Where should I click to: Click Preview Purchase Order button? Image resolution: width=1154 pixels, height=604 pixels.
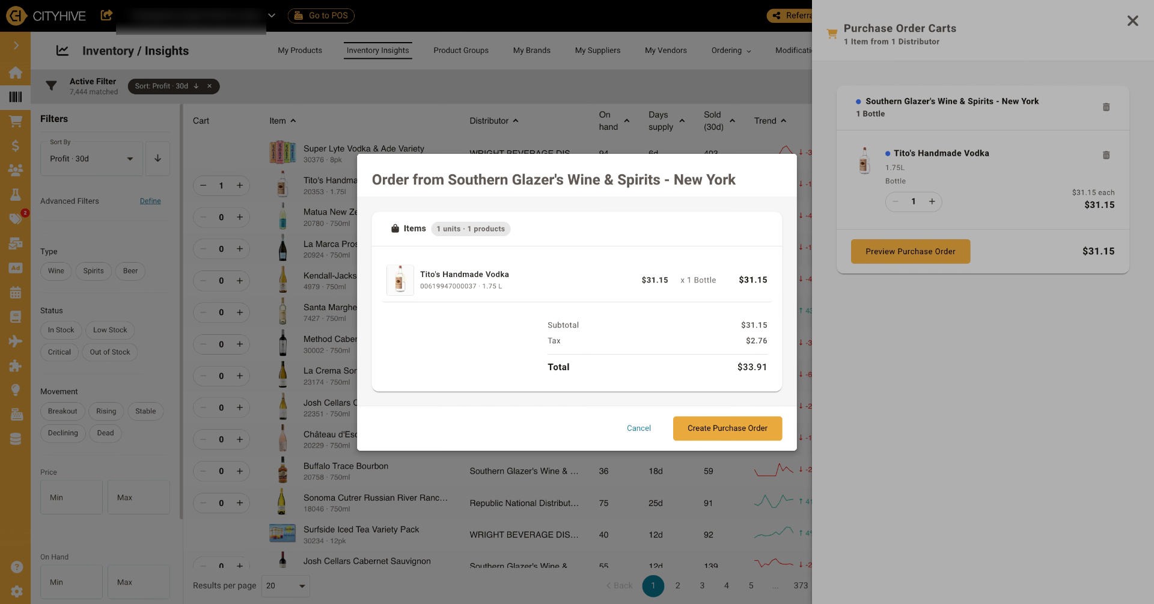coord(910,251)
